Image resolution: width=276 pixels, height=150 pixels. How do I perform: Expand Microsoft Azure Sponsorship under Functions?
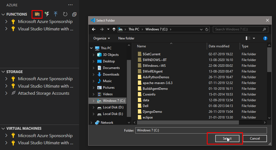point(6,22)
